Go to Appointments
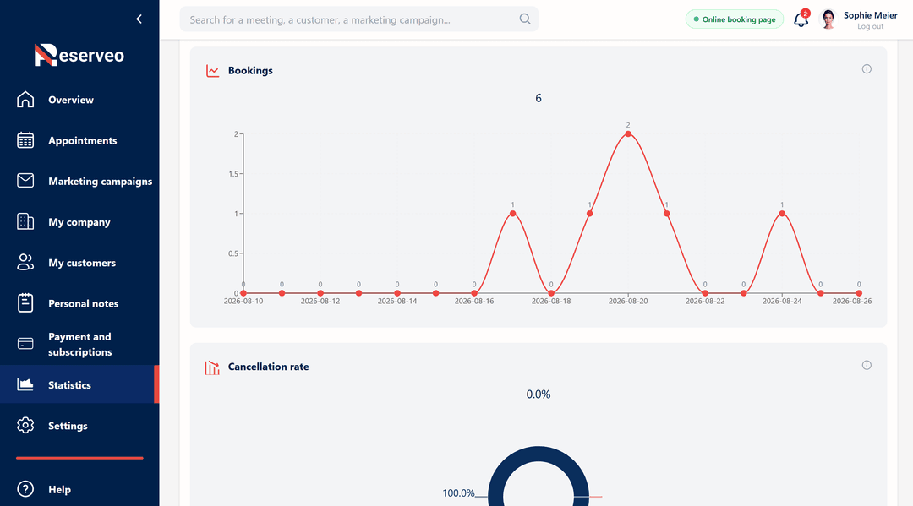Viewport: 913px width, 506px height. coord(82,141)
